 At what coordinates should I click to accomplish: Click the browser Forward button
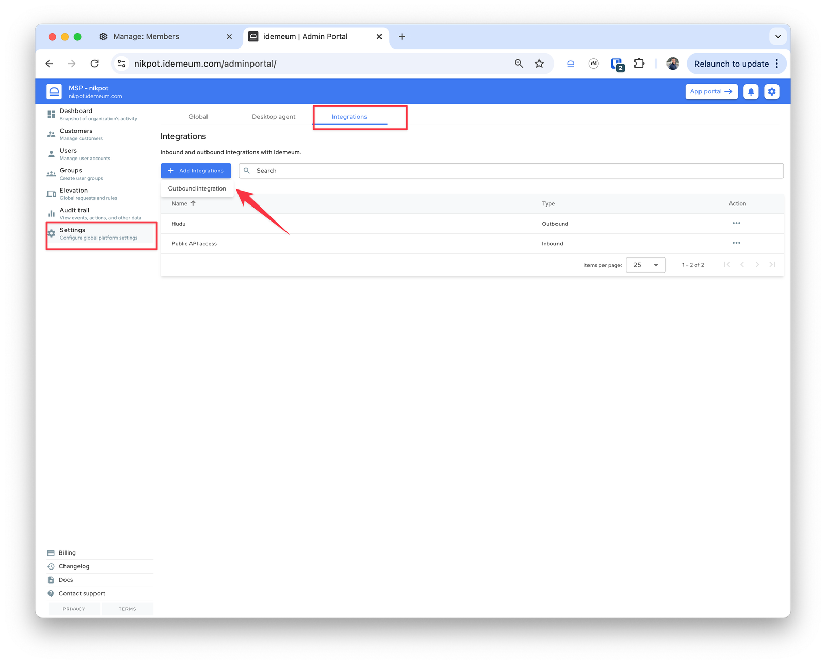72,64
